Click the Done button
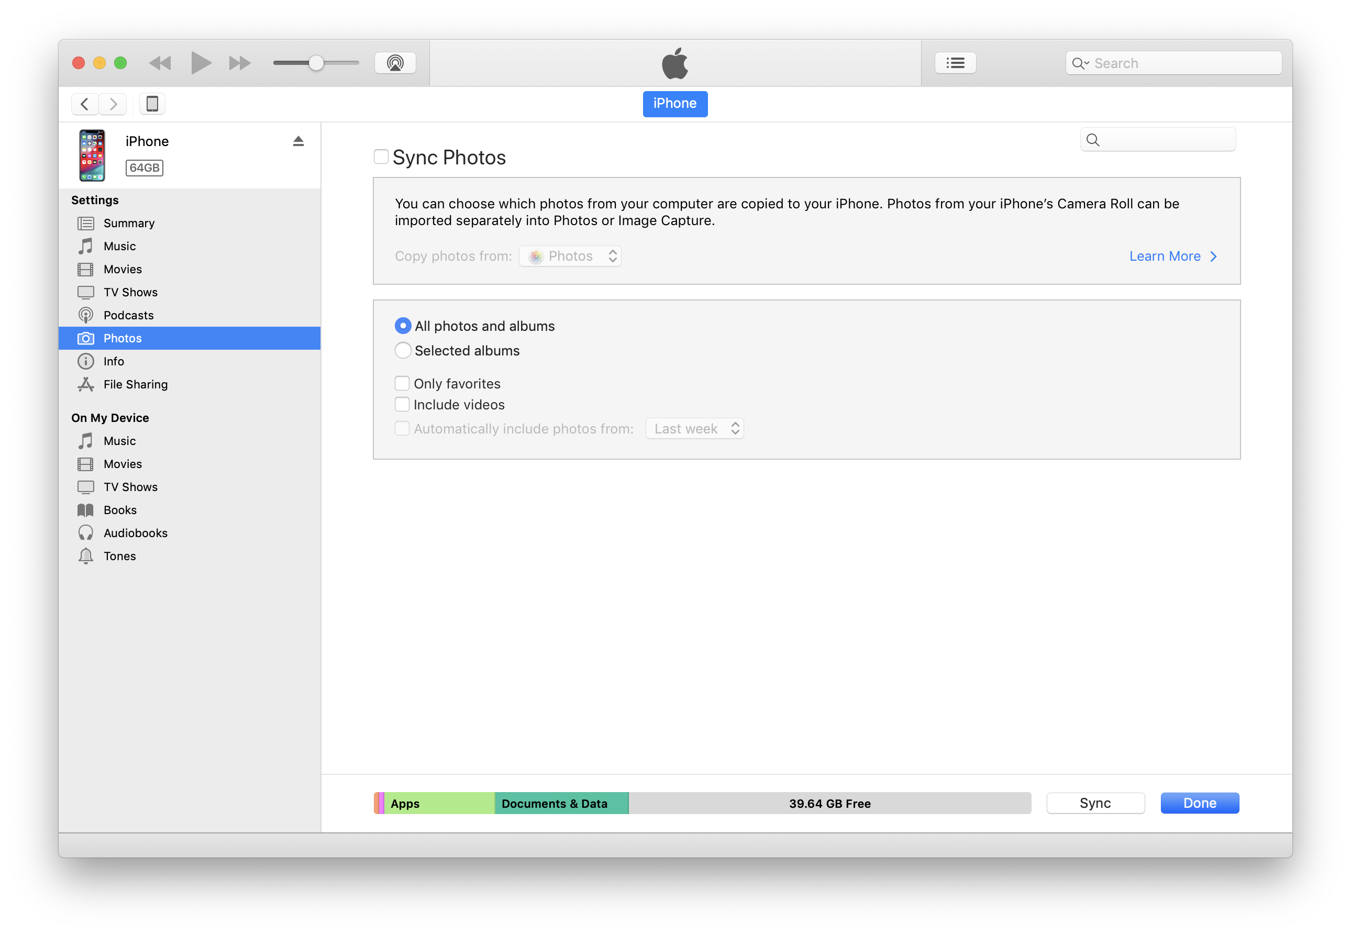Screen dimensions: 1351x935 click(x=1200, y=803)
